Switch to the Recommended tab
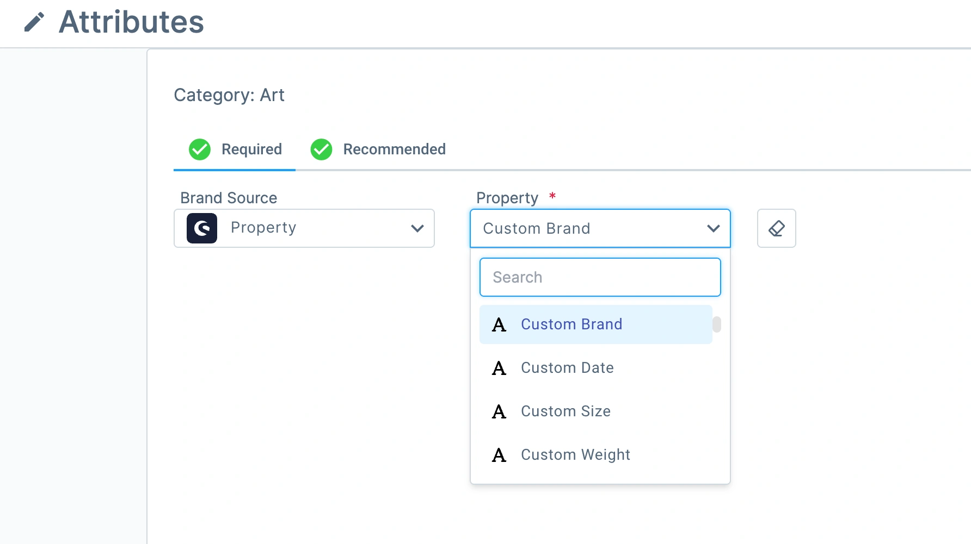This screenshot has width=971, height=544. (394, 149)
